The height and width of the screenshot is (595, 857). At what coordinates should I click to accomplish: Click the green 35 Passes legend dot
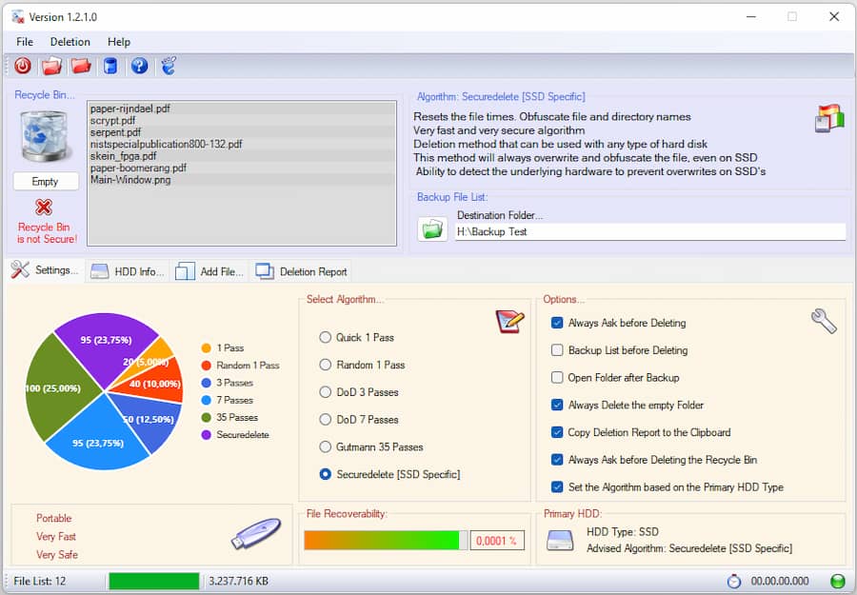coord(206,417)
